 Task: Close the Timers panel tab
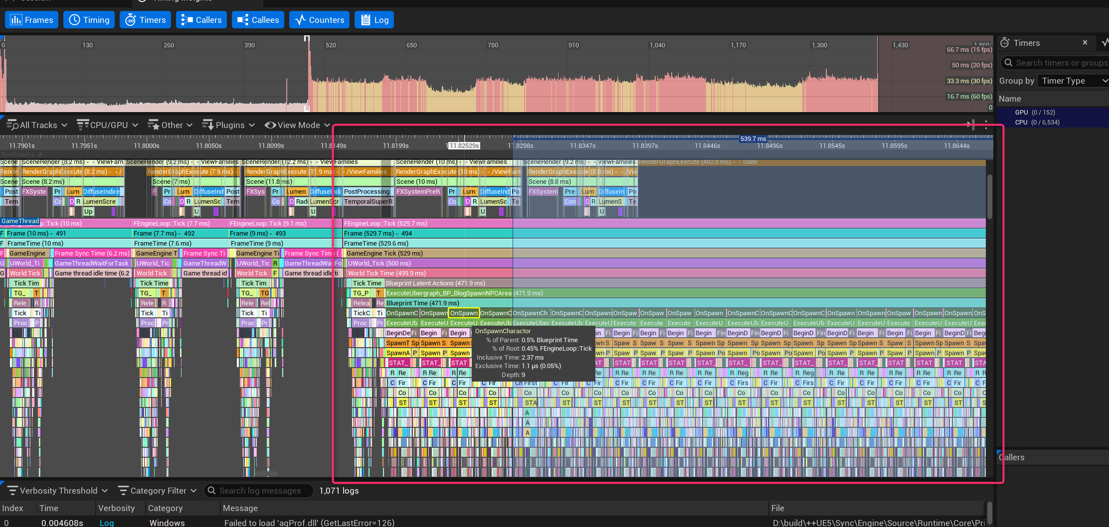[1085, 43]
